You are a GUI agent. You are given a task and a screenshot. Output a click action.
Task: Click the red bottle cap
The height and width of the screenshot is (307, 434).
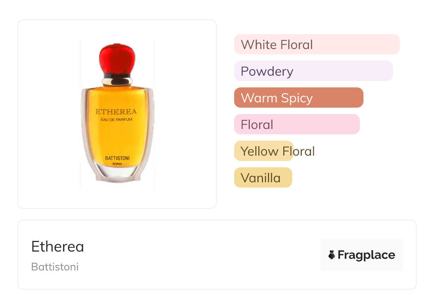click(117, 59)
